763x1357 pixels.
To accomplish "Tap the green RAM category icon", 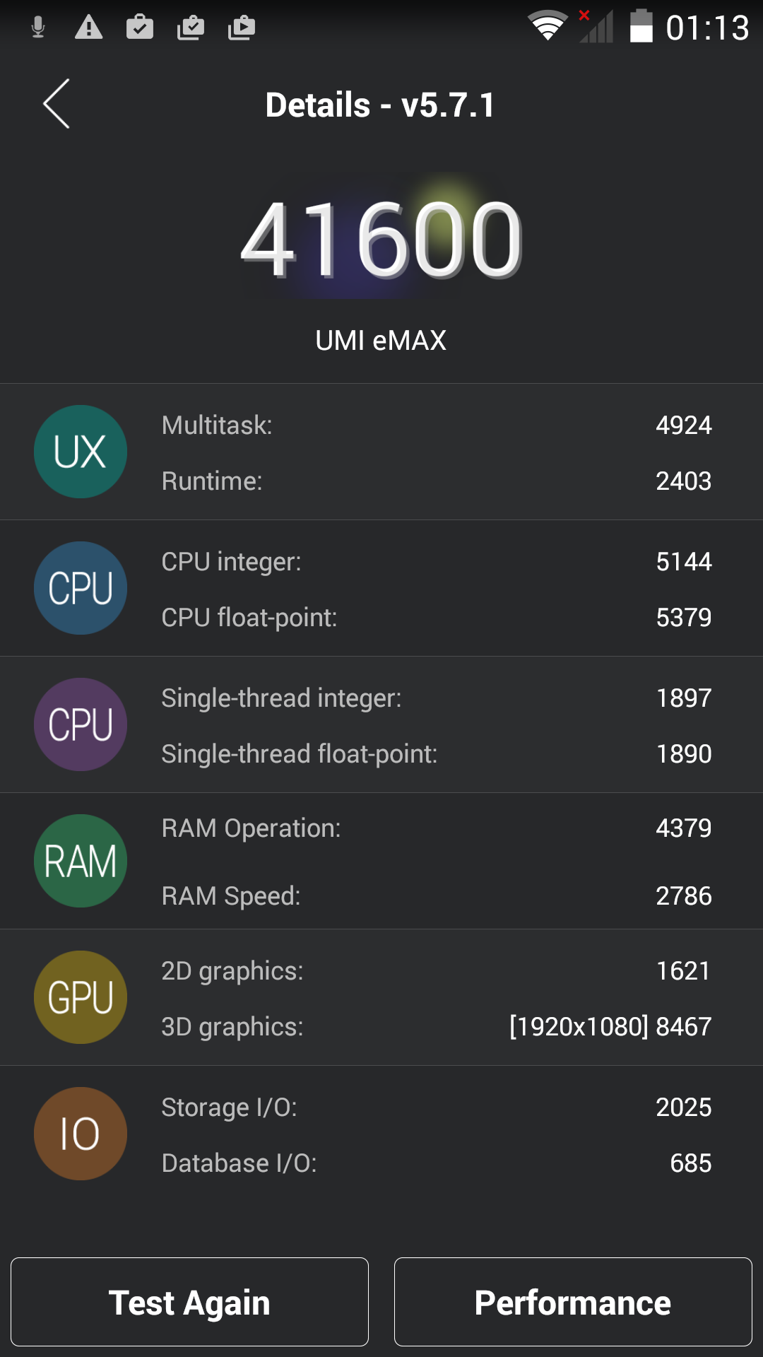I will click(81, 861).
